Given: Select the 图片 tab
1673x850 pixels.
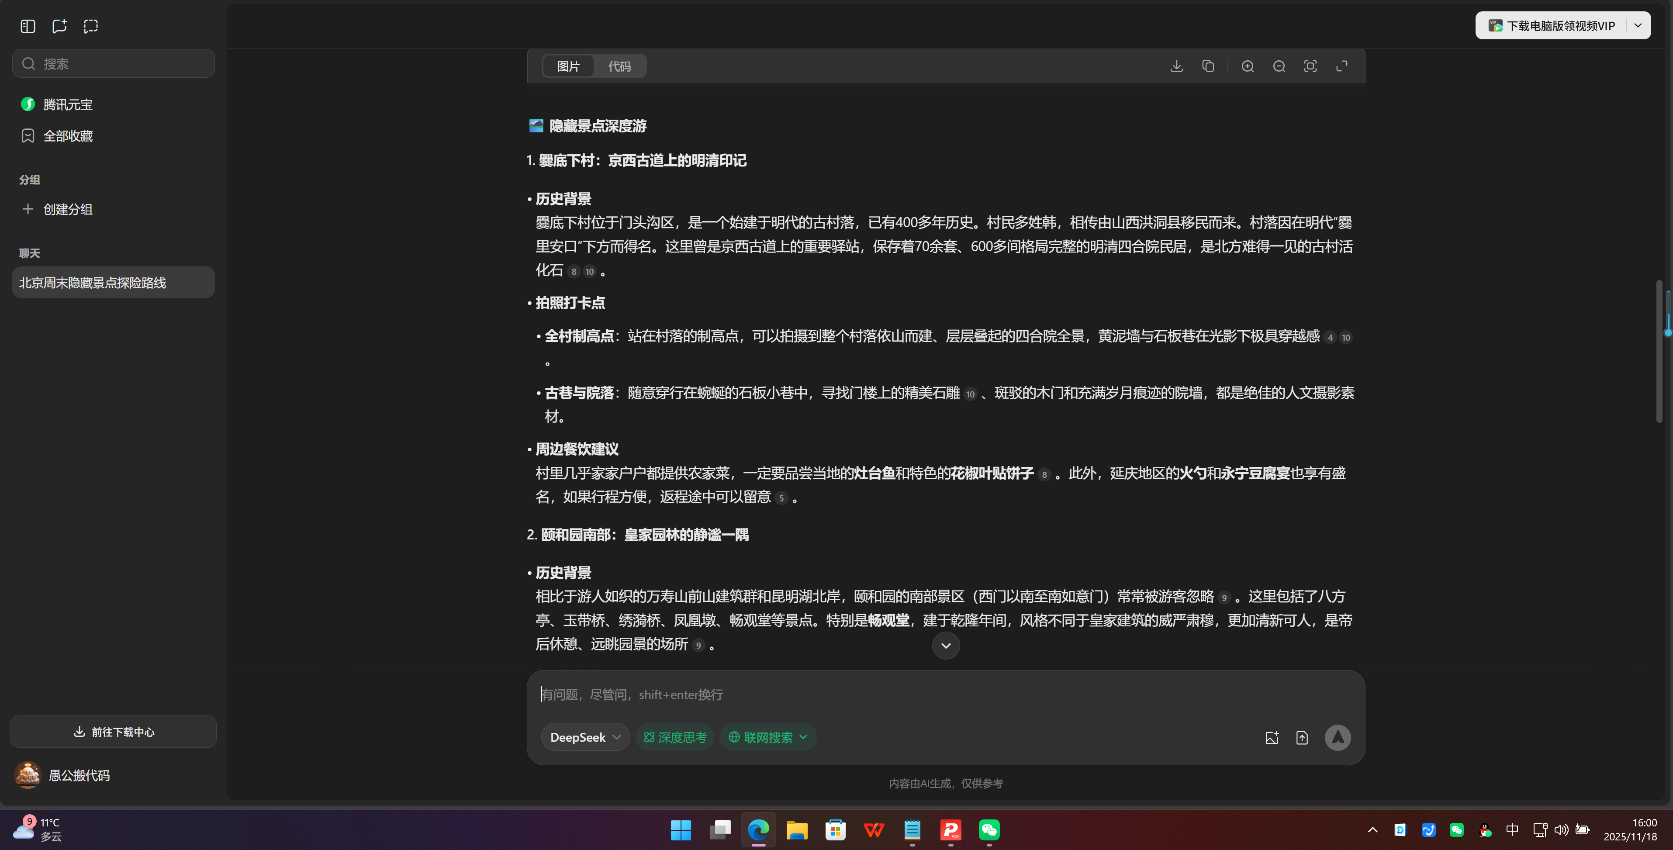Looking at the screenshot, I should point(567,66).
